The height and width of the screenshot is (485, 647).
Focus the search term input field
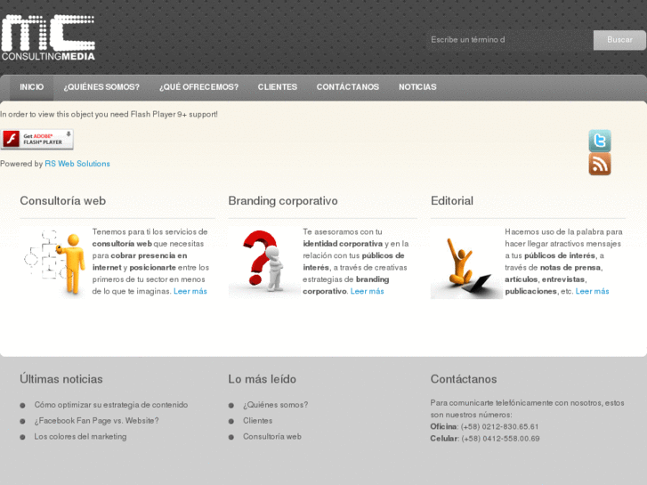[x=509, y=40]
